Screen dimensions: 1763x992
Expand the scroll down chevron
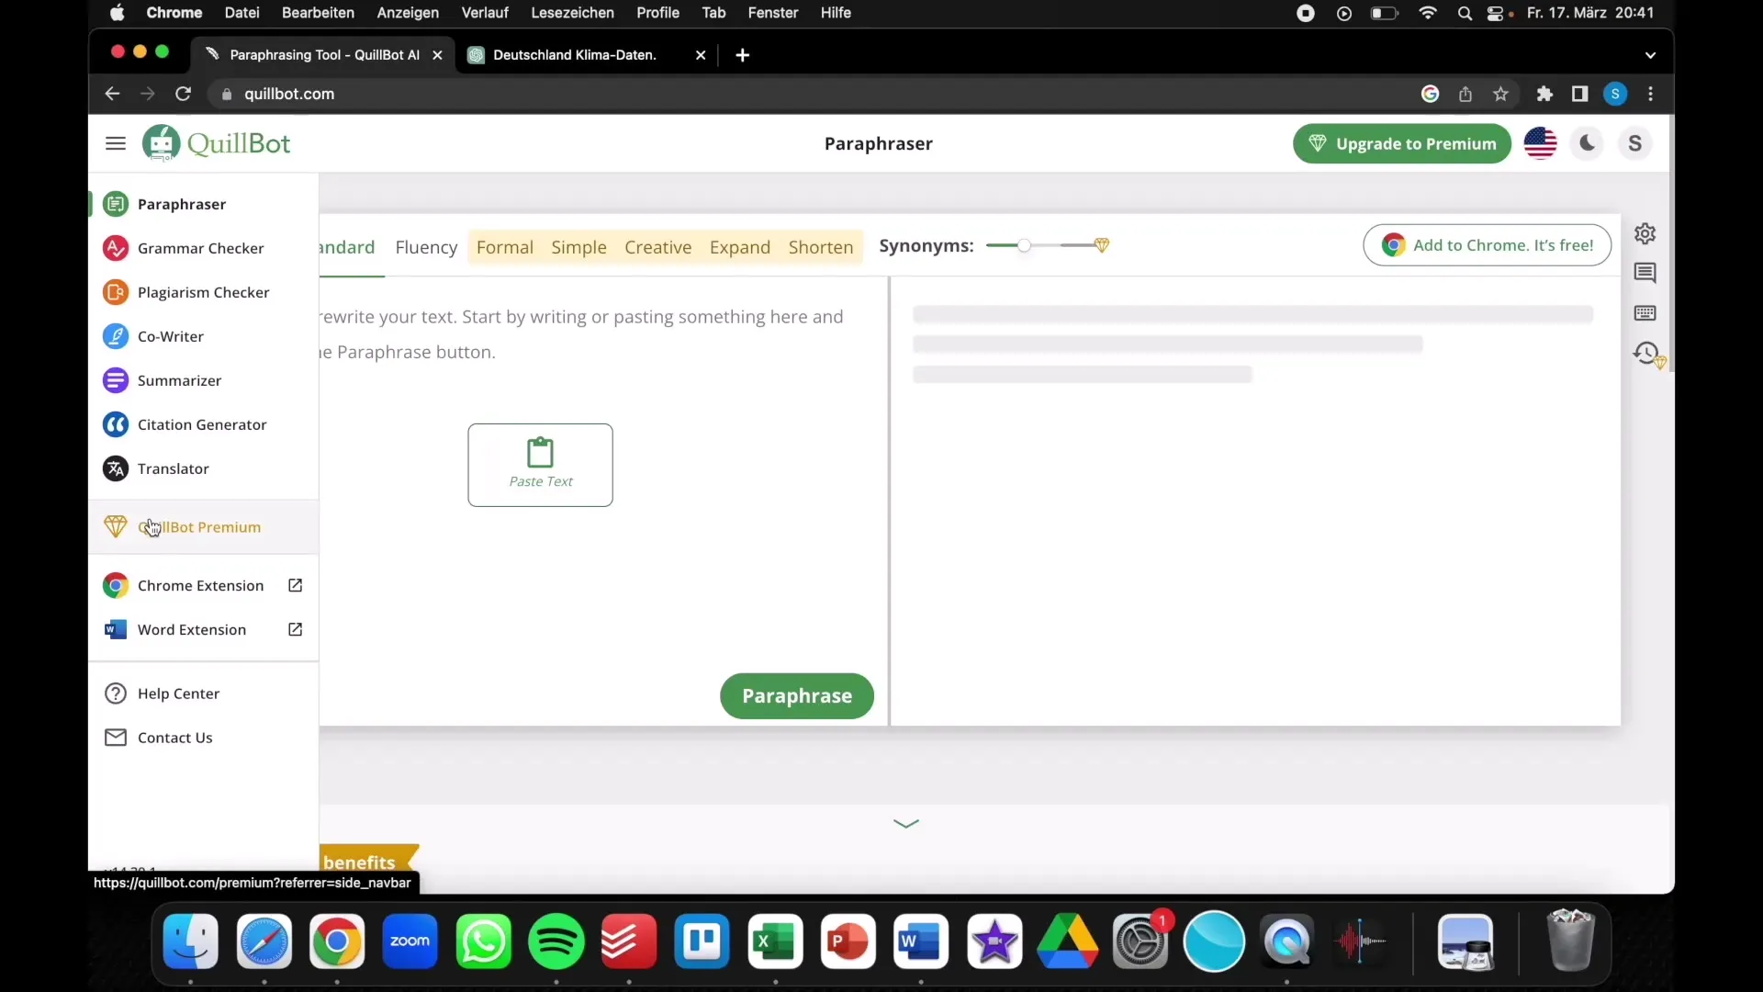[907, 824]
